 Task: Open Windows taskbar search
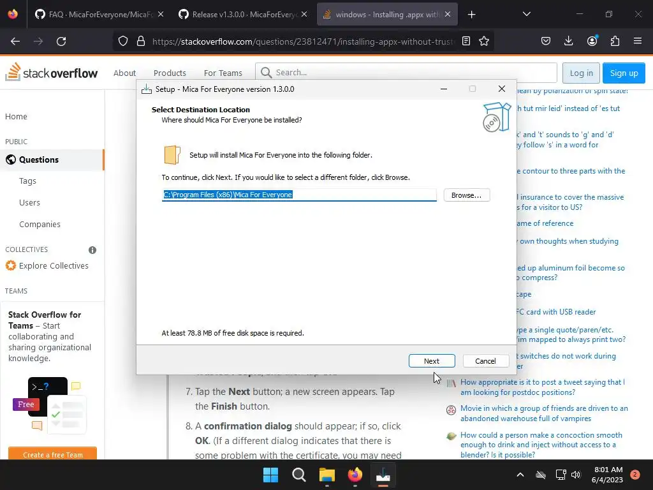[298, 475]
